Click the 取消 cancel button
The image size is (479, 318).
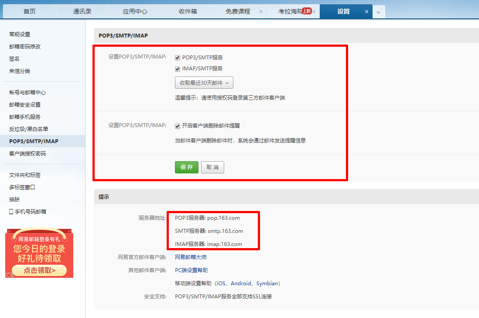pos(212,167)
